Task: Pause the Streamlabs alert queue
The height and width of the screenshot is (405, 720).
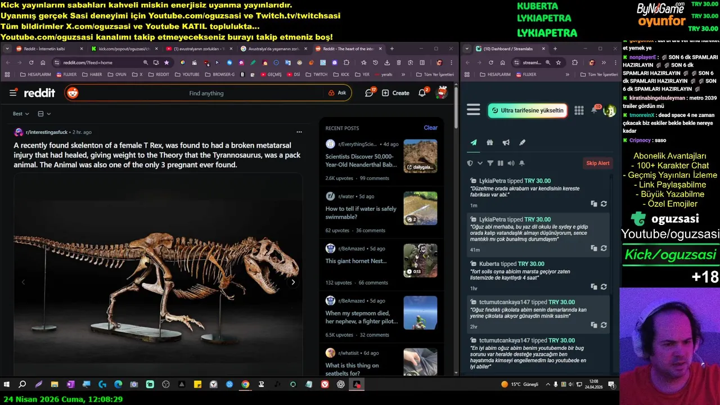Action: point(500,163)
